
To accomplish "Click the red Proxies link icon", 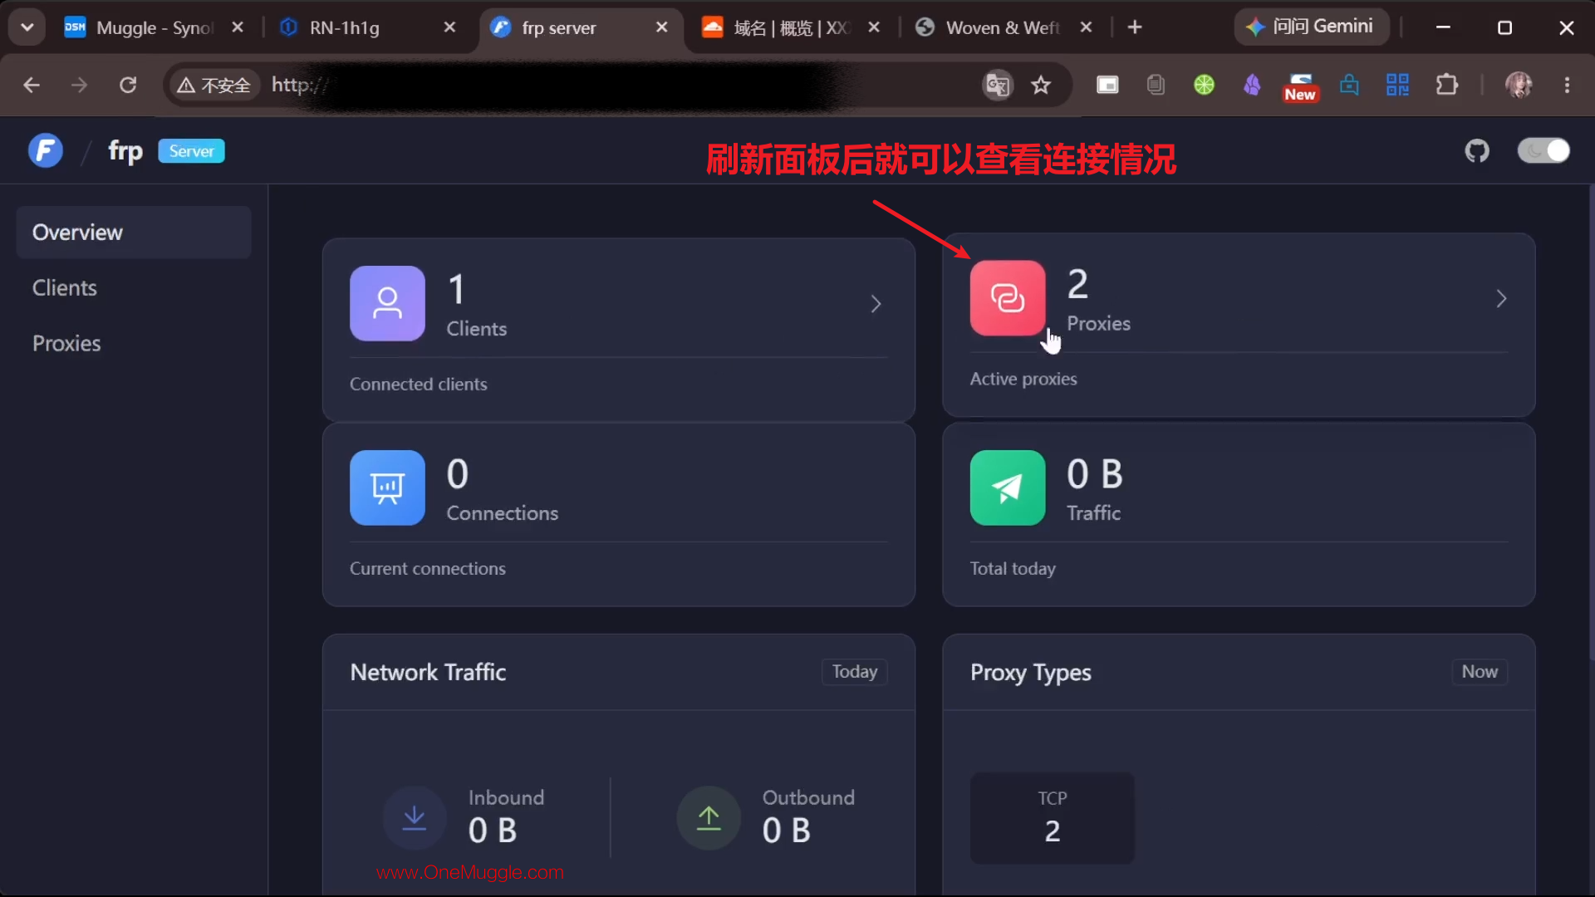I will point(1008,298).
